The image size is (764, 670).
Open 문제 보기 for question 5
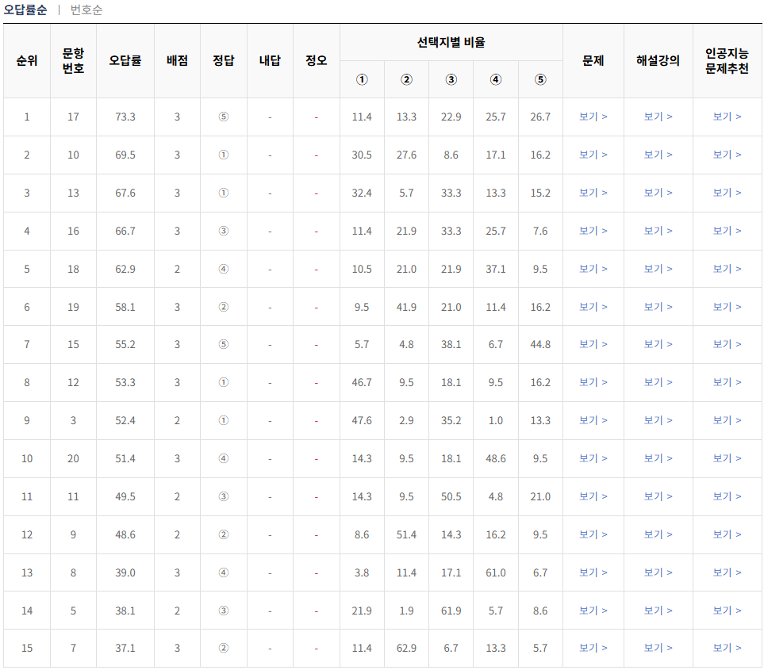[x=593, y=608]
